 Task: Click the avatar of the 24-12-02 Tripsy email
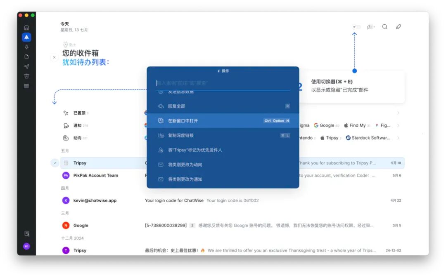tap(66, 250)
